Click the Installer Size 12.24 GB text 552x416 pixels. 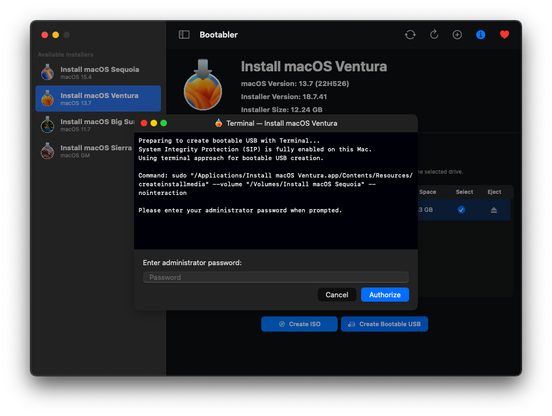tap(281, 109)
